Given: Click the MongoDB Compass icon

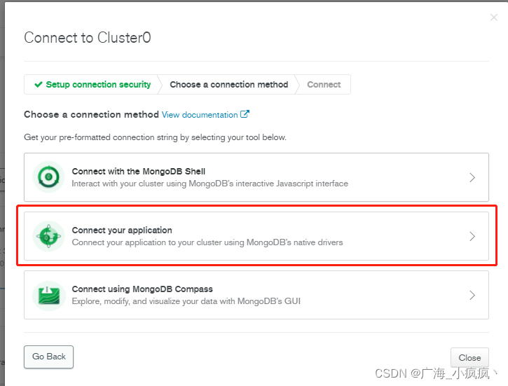Looking at the screenshot, I should (49, 295).
